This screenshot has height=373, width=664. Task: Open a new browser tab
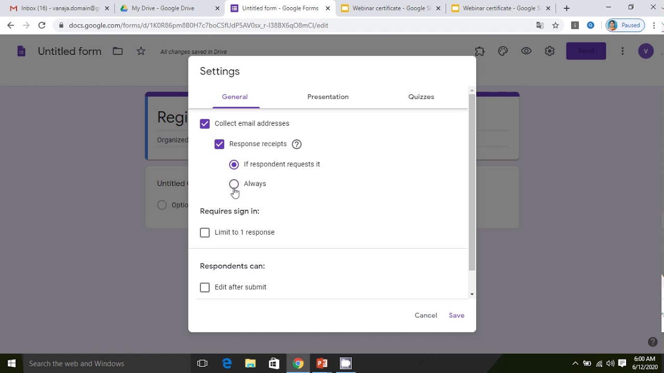pyautogui.click(x=566, y=8)
